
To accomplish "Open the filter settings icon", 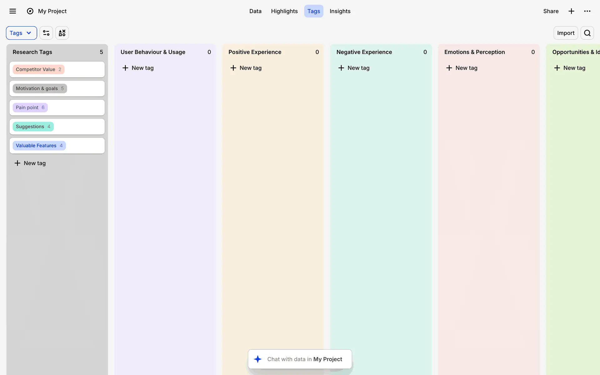I will 46,33.
